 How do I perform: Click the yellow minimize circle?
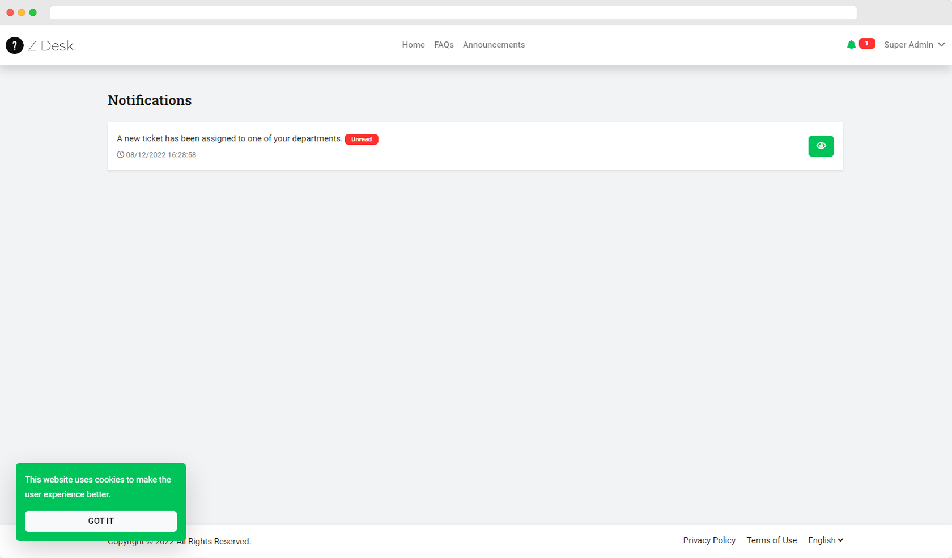click(x=22, y=12)
